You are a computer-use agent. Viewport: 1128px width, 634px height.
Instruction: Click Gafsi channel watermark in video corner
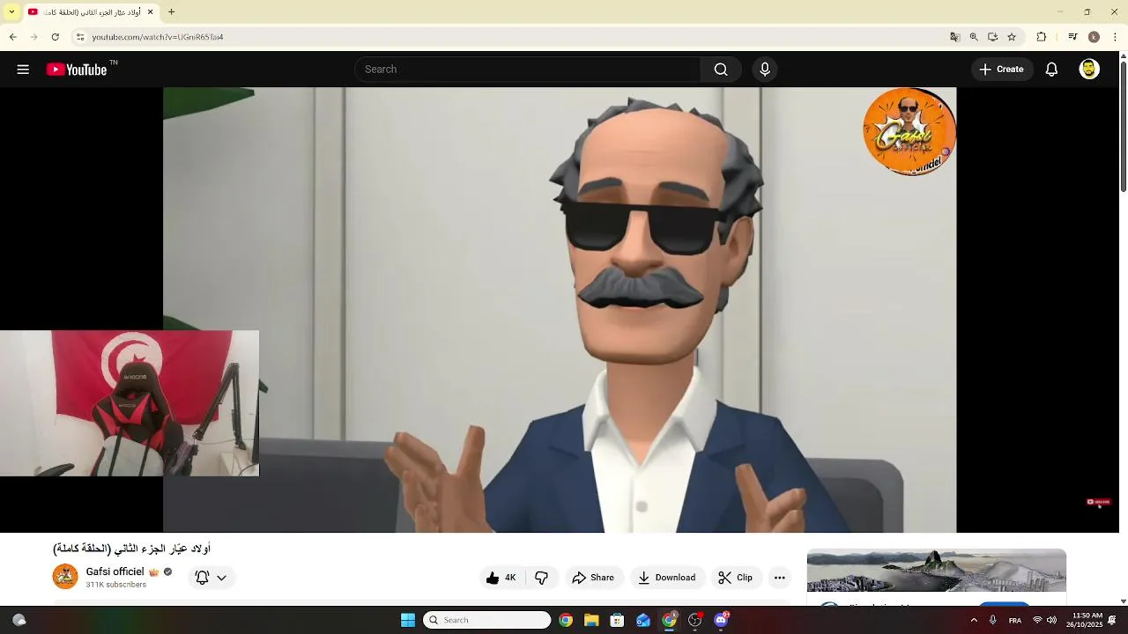point(909,131)
